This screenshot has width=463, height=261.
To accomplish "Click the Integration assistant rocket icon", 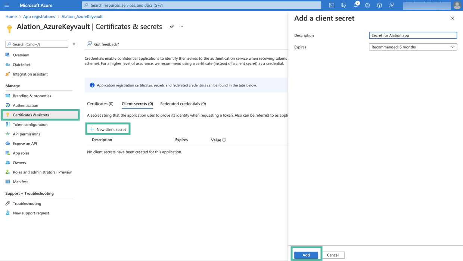I will coord(7,74).
